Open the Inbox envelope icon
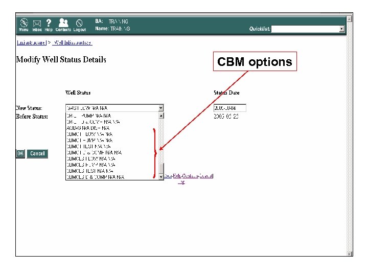The image size is (368, 276). 37,26
